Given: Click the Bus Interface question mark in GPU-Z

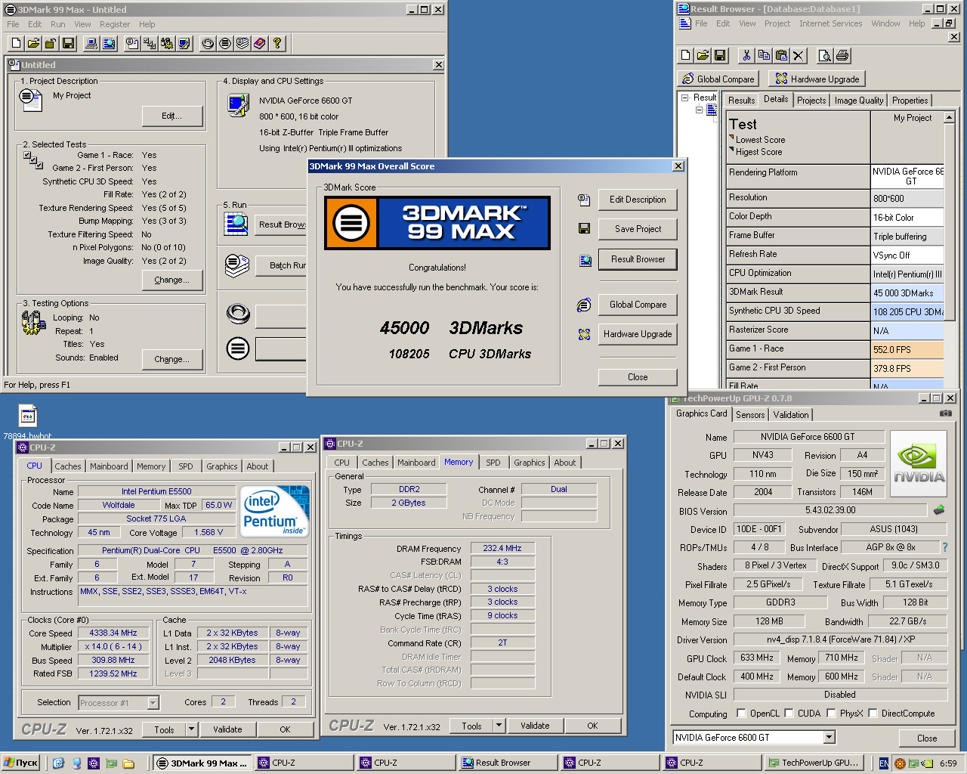Looking at the screenshot, I should pos(944,547).
